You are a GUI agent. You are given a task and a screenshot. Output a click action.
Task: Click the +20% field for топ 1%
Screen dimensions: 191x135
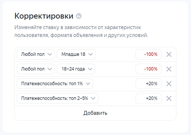pyautogui.click(x=149, y=84)
